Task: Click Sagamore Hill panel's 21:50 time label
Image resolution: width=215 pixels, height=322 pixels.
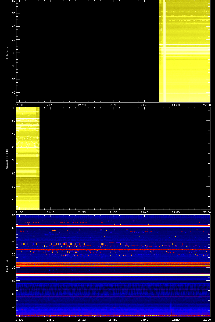Action: (176, 212)
